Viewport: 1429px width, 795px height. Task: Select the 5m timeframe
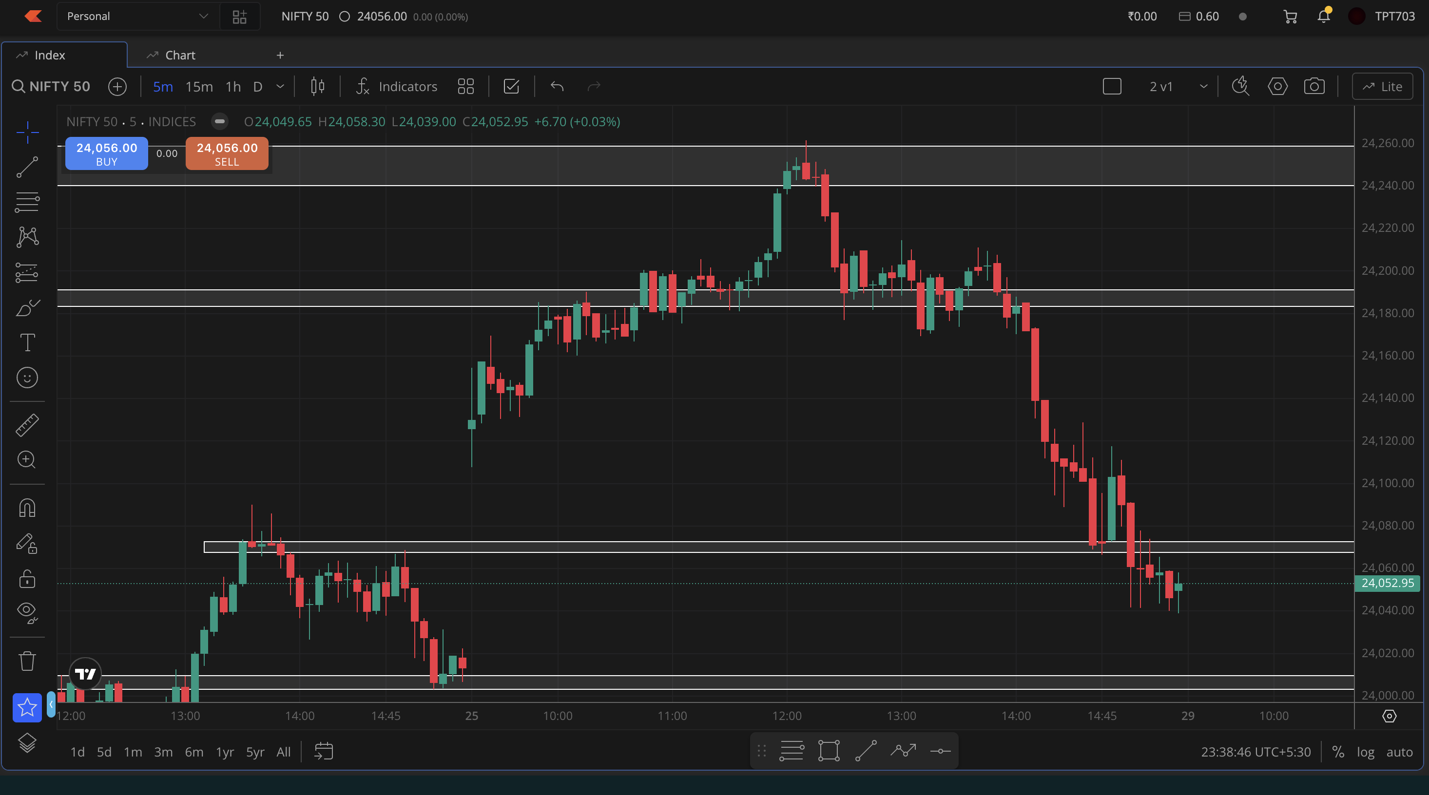coord(163,87)
